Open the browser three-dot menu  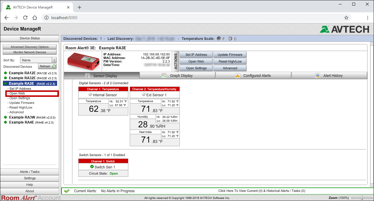[x=368, y=18]
